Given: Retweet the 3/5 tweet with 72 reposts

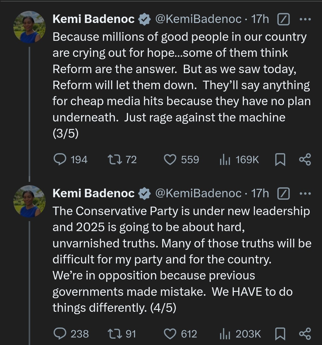Looking at the screenshot, I should (x=114, y=159).
